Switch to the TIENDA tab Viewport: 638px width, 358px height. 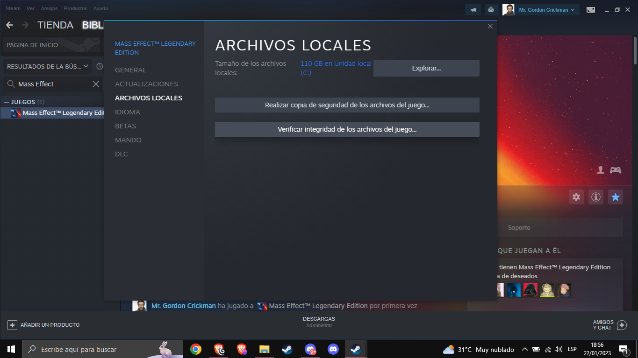(x=55, y=25)
